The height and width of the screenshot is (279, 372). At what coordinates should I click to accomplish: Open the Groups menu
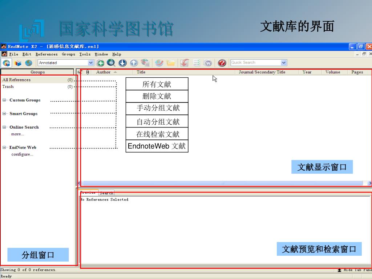click(x=68, y=54)
